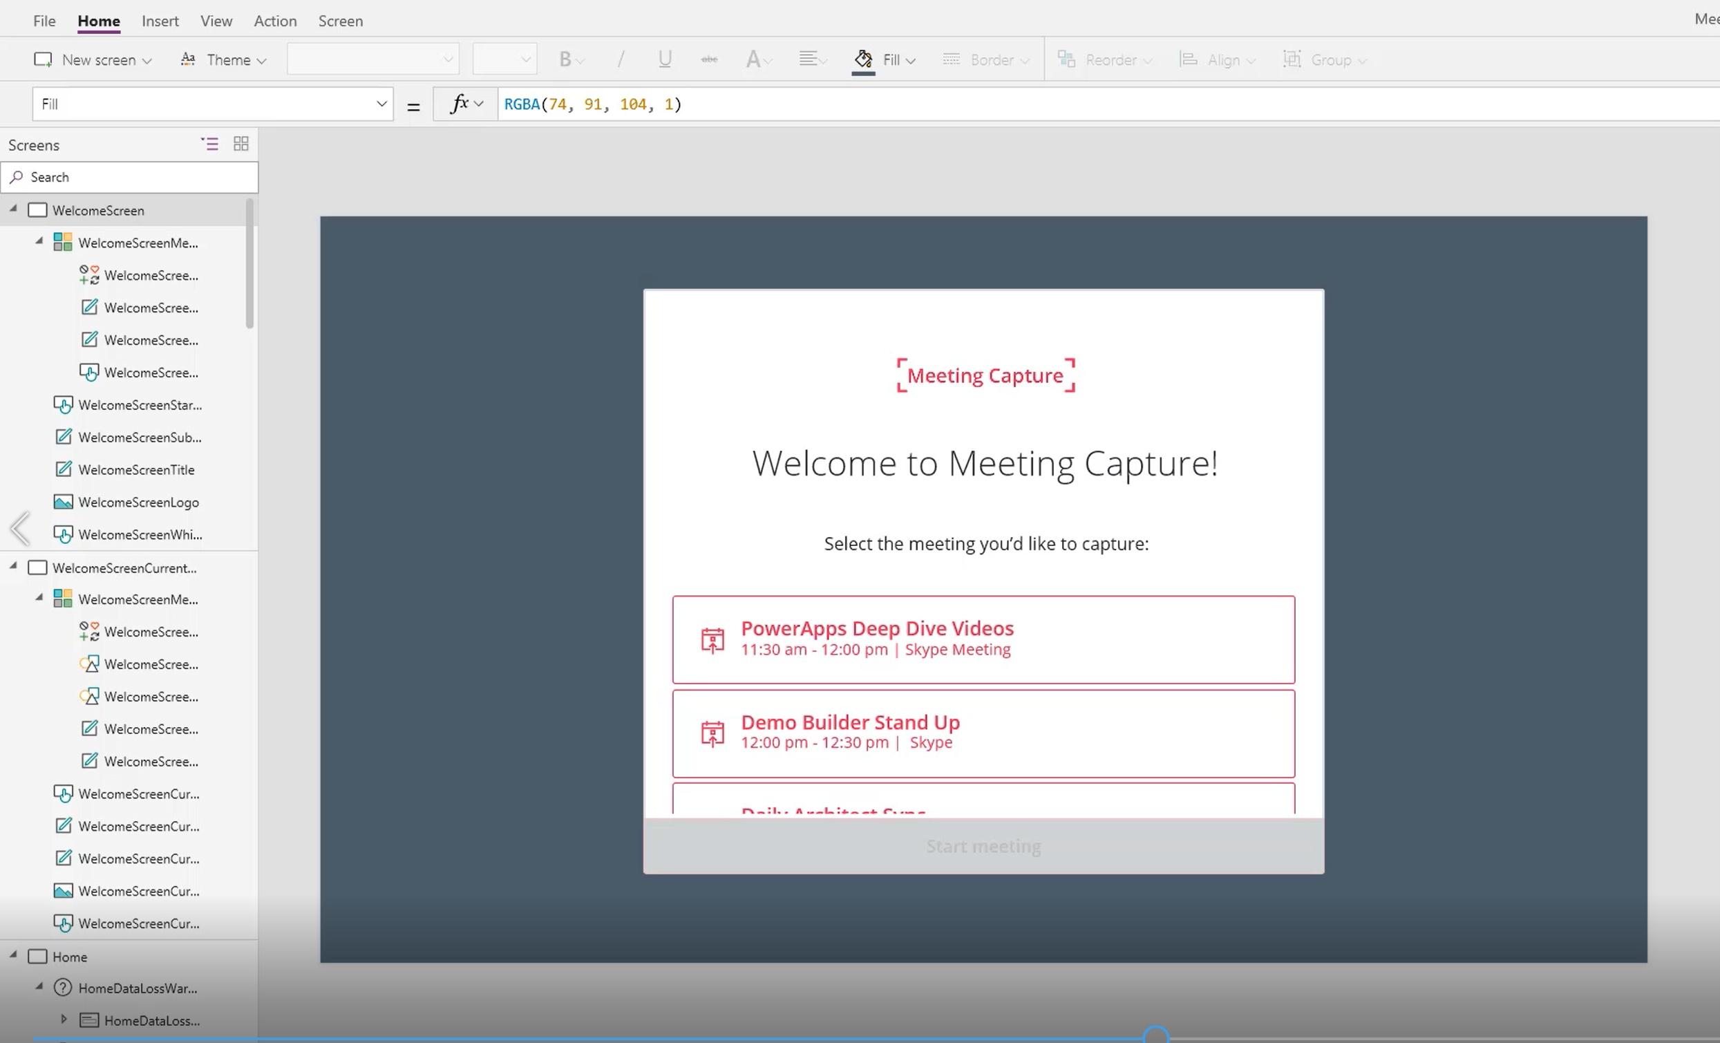The image size is (1720, 1043).
Task: Click the playback progress slider handle
Action: pyautogui.click(x=1155, y=1036)
